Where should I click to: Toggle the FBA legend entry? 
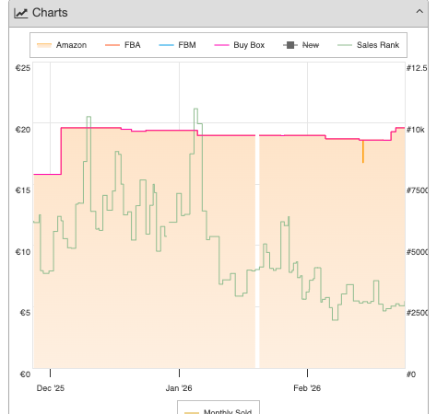tap(123, 45)
